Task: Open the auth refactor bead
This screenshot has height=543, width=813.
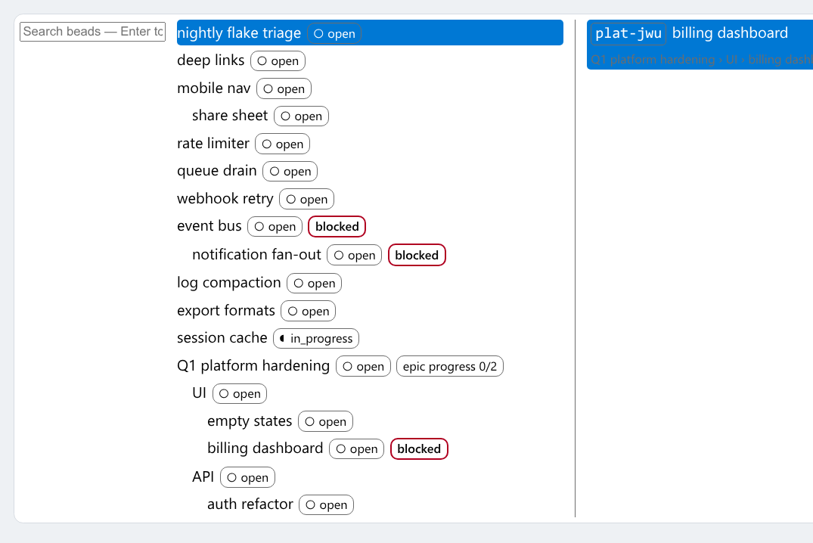Action: [x=250, y=504]
